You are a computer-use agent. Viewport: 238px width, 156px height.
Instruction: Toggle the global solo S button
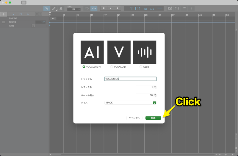pyautogui.click(x=40, y=14)
